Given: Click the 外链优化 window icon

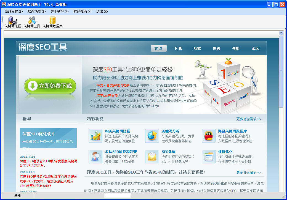Looking at the screenshot, I should (x=208, y=157).
